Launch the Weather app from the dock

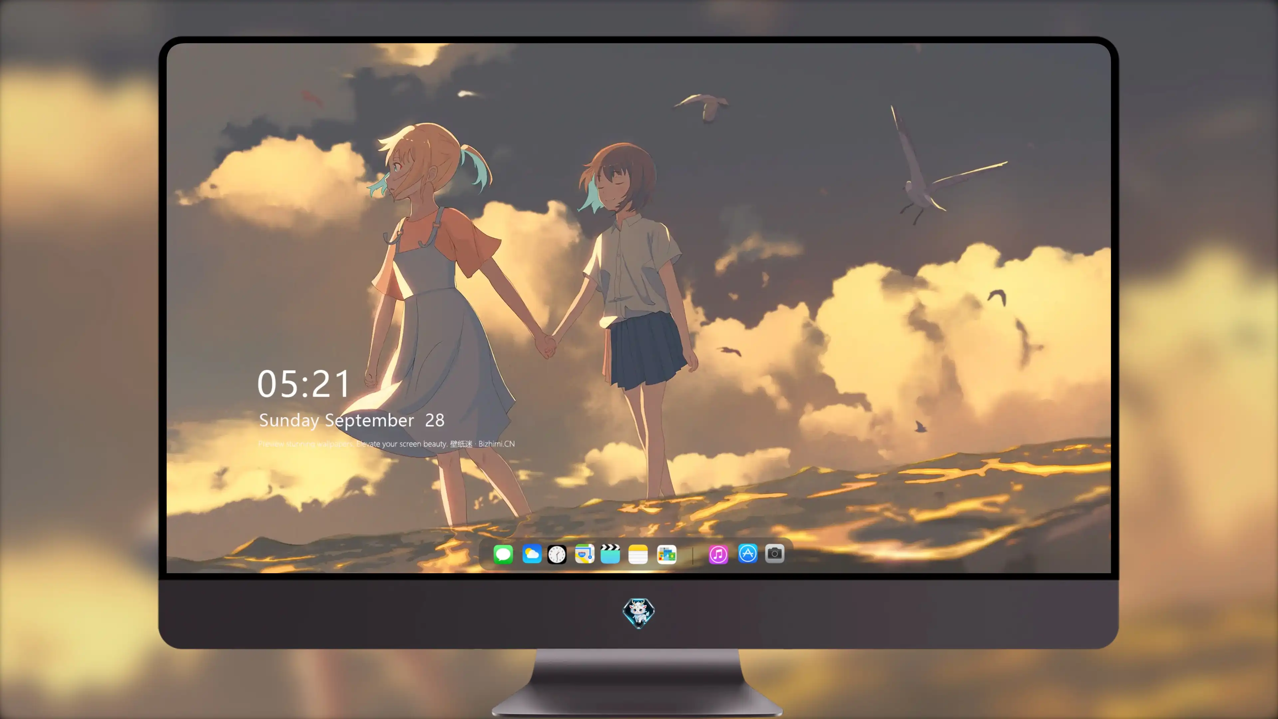click(532, 554)
